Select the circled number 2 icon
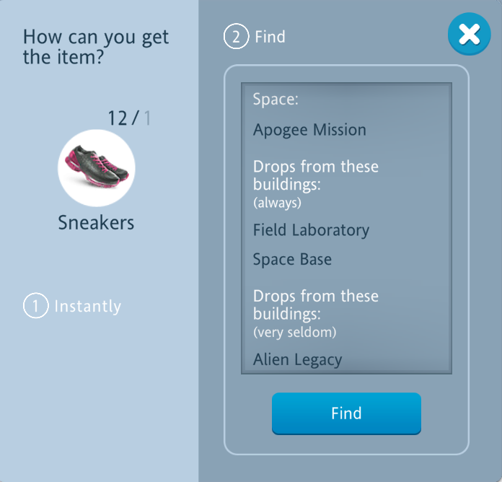Screen dimensions: 502x482 coord(236,37)
